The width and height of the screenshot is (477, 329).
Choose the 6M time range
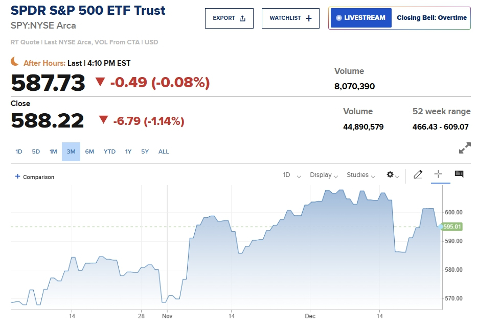pos(89,151)
